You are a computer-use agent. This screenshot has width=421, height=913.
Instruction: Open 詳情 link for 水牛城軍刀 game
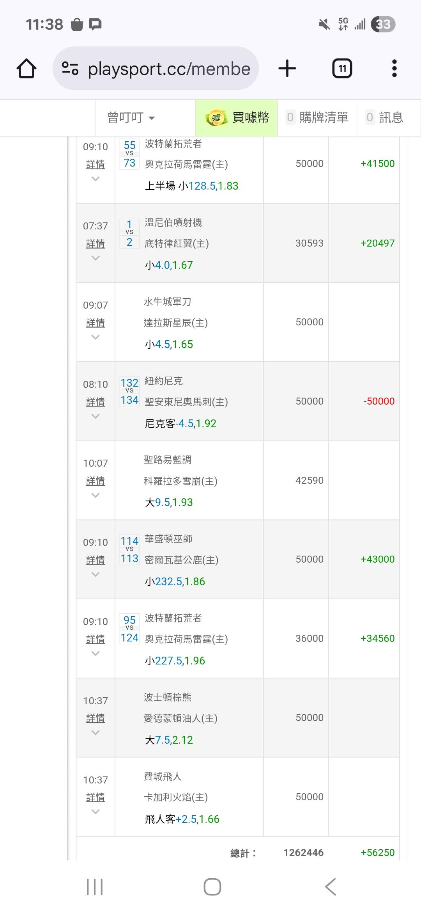96,323
